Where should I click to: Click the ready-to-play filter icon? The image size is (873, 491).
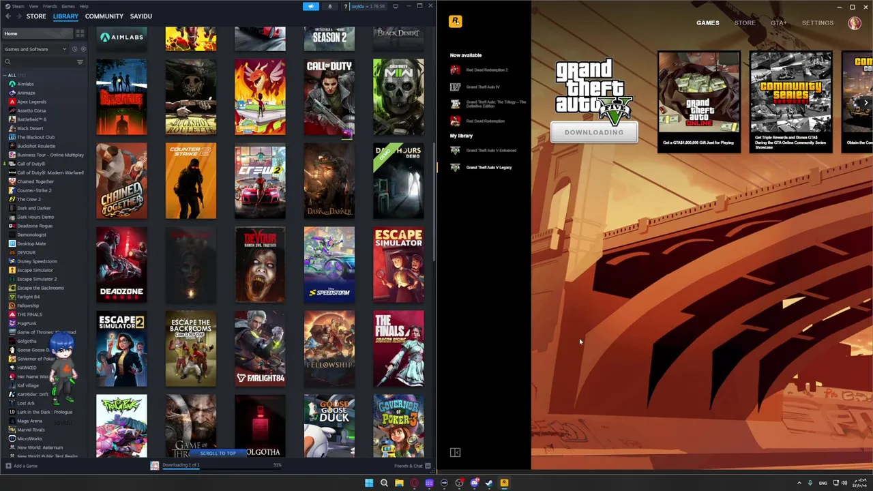83,49
